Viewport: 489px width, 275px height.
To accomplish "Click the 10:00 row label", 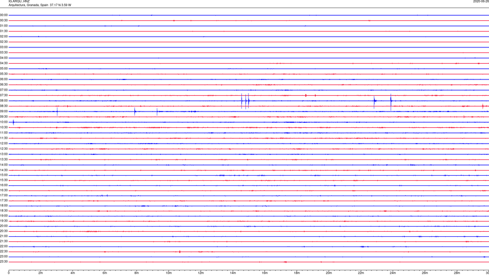I will [4, 122].
